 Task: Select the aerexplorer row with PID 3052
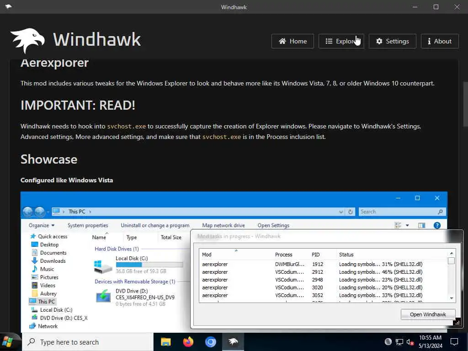point(324,295)
